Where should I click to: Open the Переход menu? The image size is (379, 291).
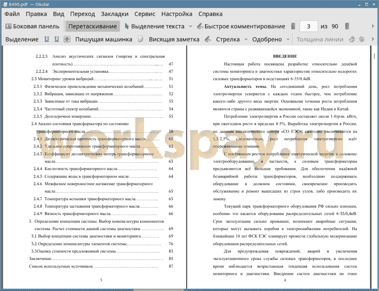(x=82, y=14)
